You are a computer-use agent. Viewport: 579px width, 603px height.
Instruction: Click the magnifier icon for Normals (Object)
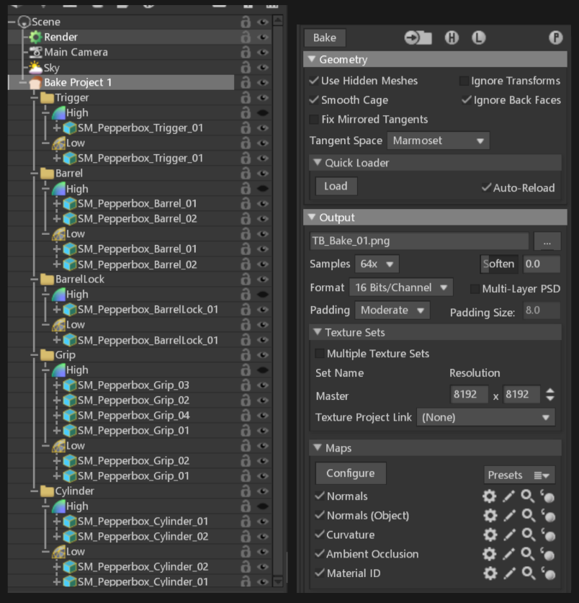click(x=527, y=515)
